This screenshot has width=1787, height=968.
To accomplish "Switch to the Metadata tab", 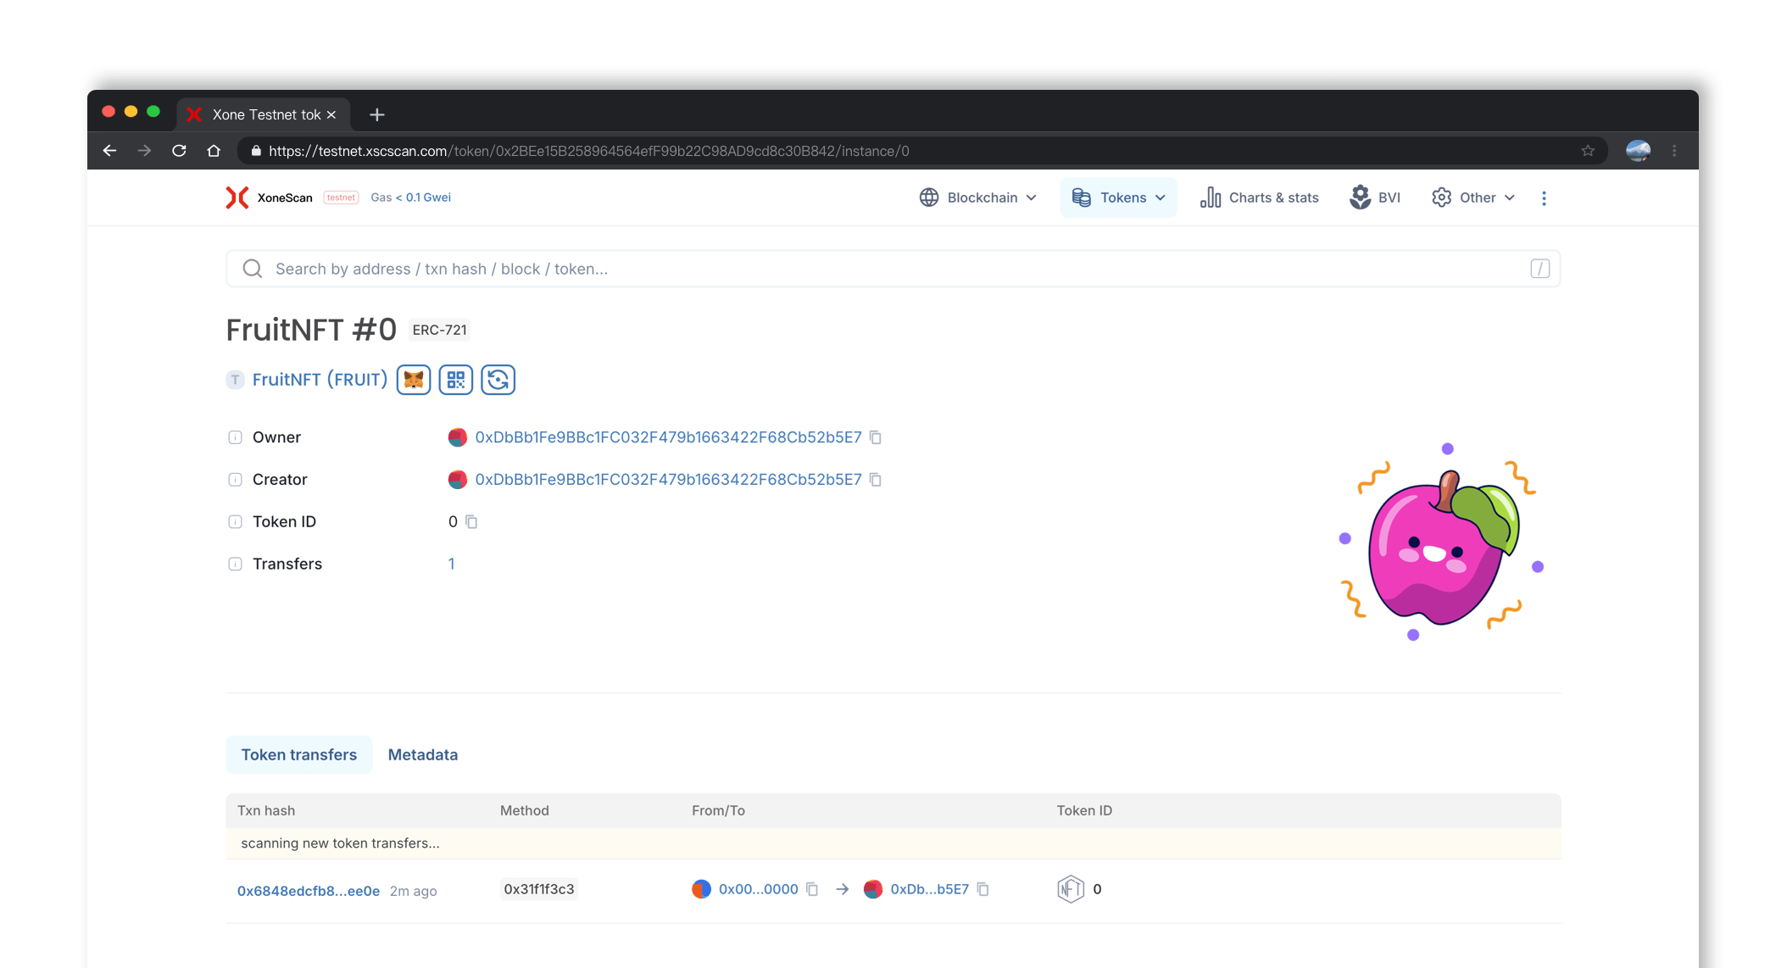I will click(x=422, y=754).
